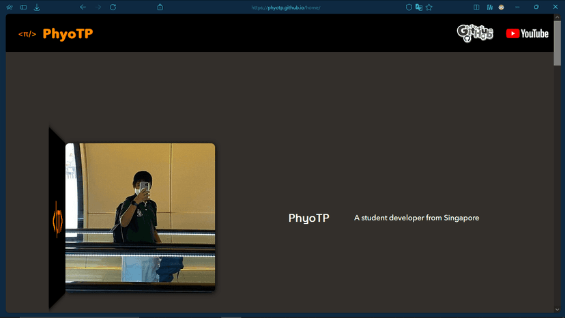Click the mirror selfie photo
565x318 pixels.
pyautogui.click(x=140, y=217)
